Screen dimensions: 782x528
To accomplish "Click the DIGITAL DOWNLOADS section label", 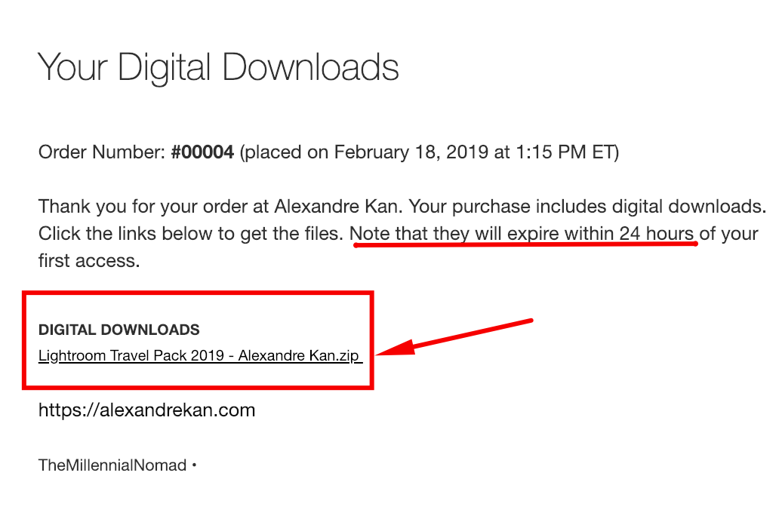I will pos(119,330).
